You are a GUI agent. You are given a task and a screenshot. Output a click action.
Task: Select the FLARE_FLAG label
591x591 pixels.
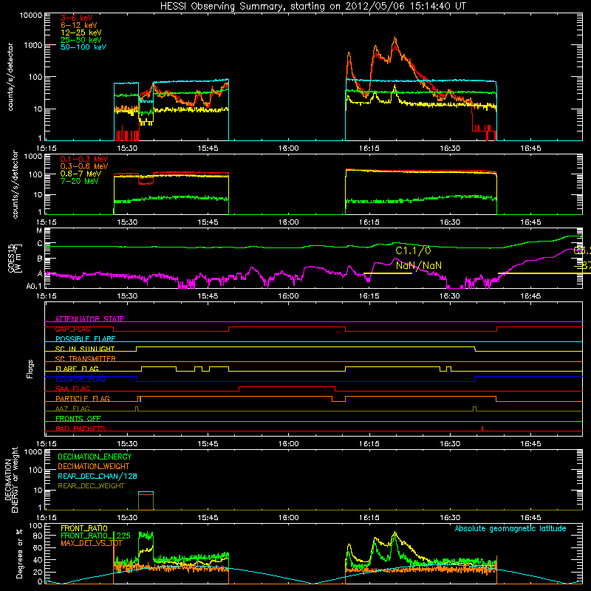(x=77, y=369)
